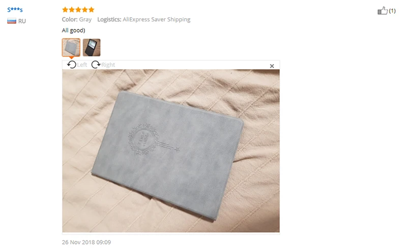The height and width of the screenshot is (249, 407).
Task: Click the "Right" rotate label
Action: (x=108, y=65)
